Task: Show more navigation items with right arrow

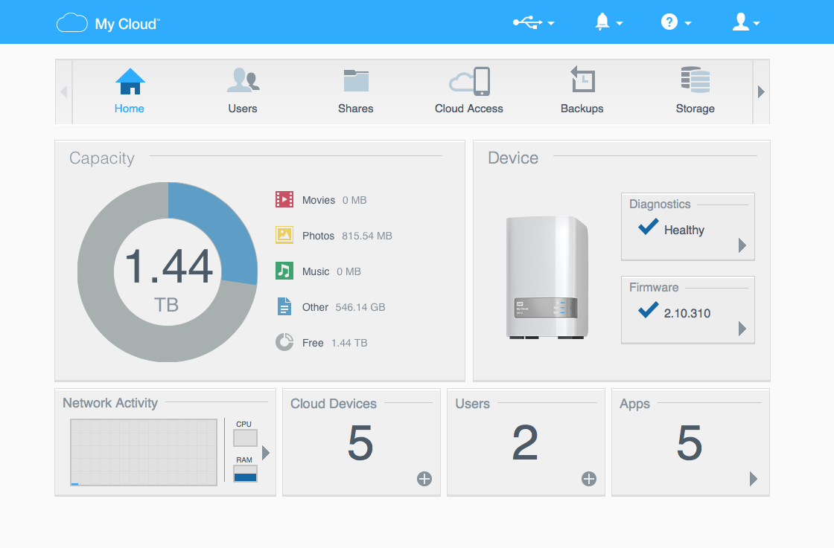Action: (x=761, y=92)
